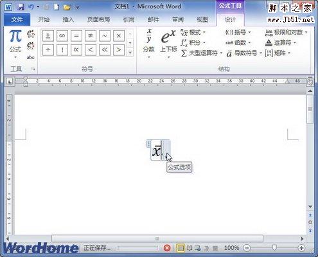
Task: Cancel saving with the red X button
Action: point(167,248)
